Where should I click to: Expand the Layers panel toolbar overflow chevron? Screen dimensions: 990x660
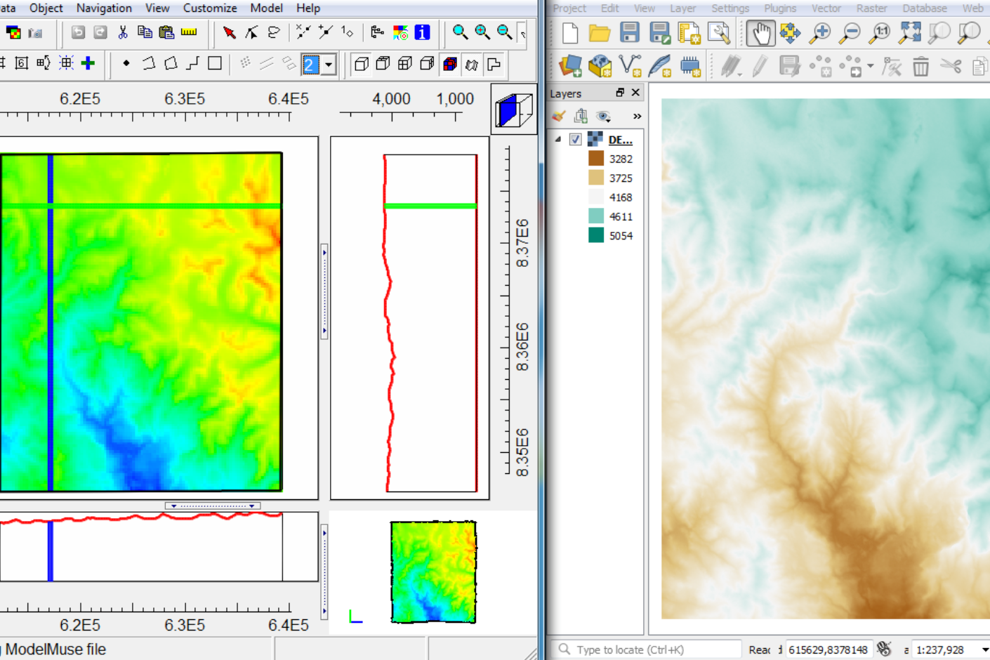(637, 116)
